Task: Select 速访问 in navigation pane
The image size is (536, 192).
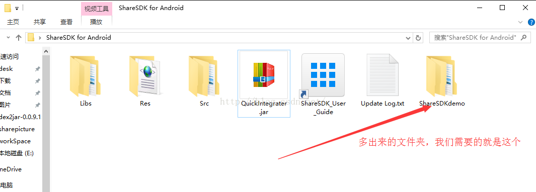Action: (9, 57)
